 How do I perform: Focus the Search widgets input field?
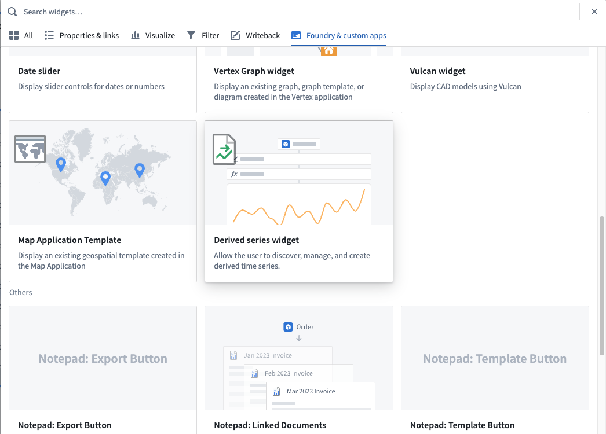298,12
